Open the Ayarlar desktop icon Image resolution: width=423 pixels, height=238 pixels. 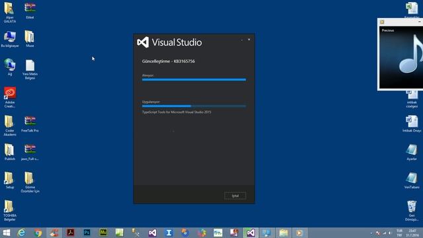click(412, 153)
